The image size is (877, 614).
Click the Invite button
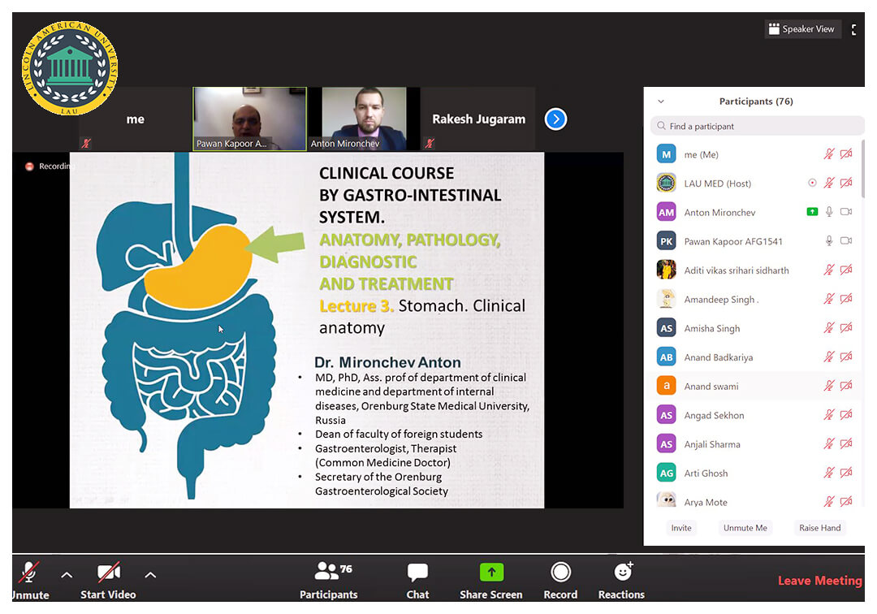pyautogui.click(x=681, y=528)
